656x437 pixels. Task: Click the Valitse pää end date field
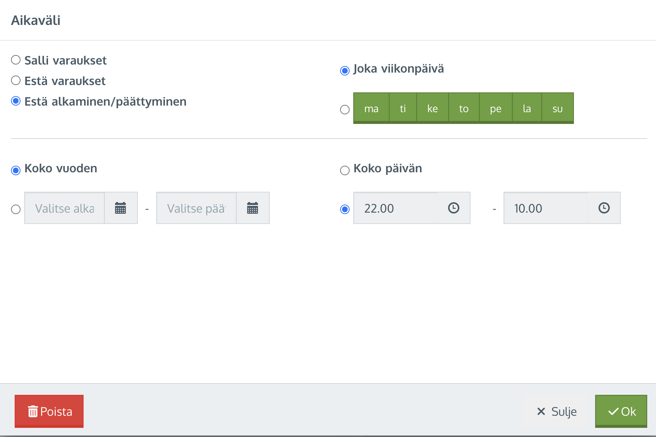[196, 208]
